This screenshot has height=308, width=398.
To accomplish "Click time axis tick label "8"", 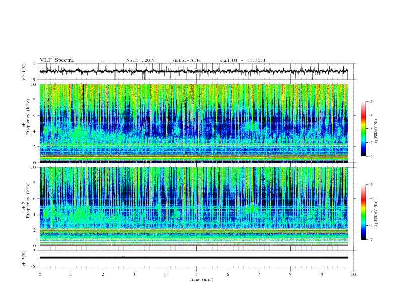I will (290, 274).
